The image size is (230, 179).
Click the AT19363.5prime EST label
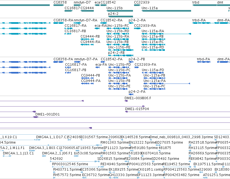[89, 148]
